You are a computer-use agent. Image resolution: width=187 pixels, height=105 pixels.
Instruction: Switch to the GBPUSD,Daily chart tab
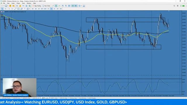pyautogui.click(x=26, y=98)
